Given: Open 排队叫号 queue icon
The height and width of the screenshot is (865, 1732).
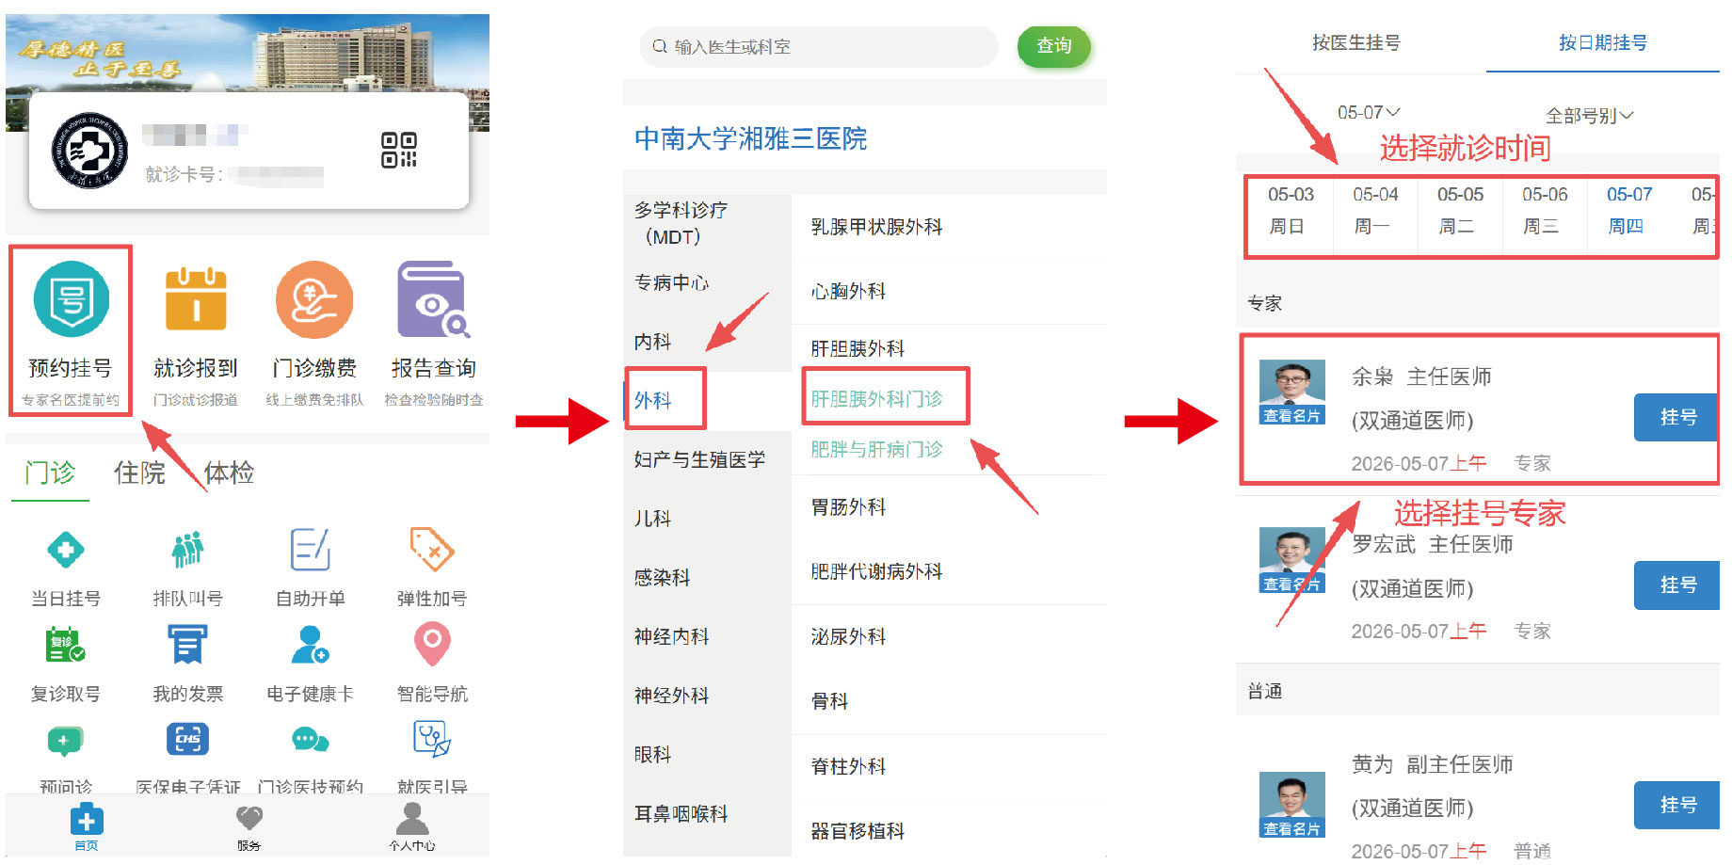Looking at the screenshot, I should [188, 550].
